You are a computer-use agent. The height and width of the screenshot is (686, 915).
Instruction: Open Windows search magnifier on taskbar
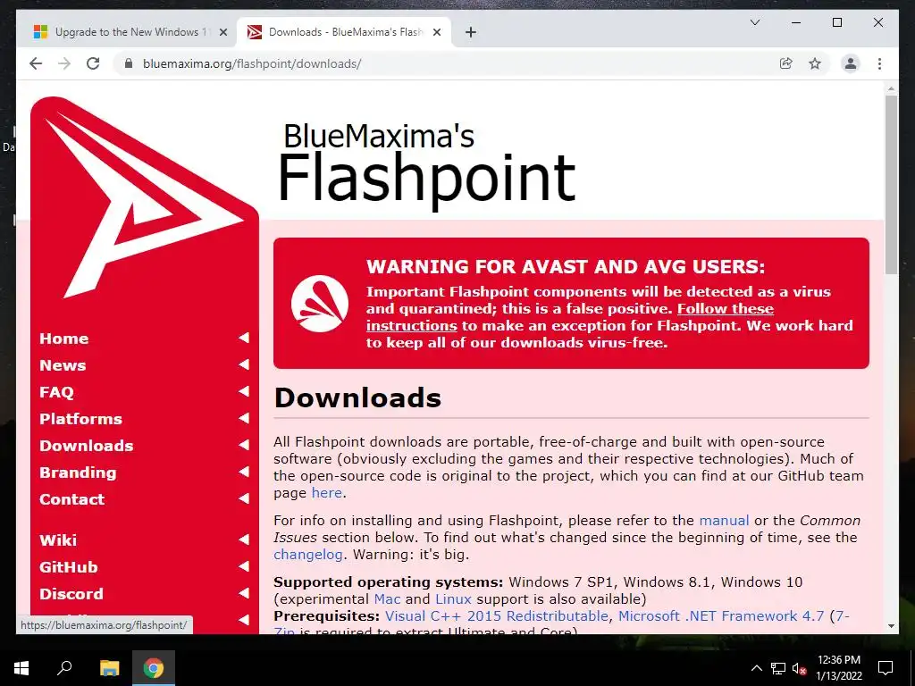(x=64, y=667)
